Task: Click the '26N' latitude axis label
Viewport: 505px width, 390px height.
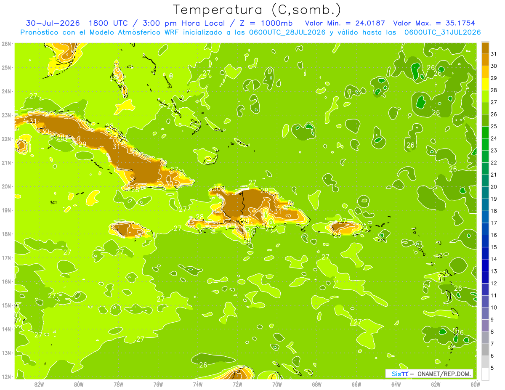Action: pyautogui.click(x=6, y=44)
